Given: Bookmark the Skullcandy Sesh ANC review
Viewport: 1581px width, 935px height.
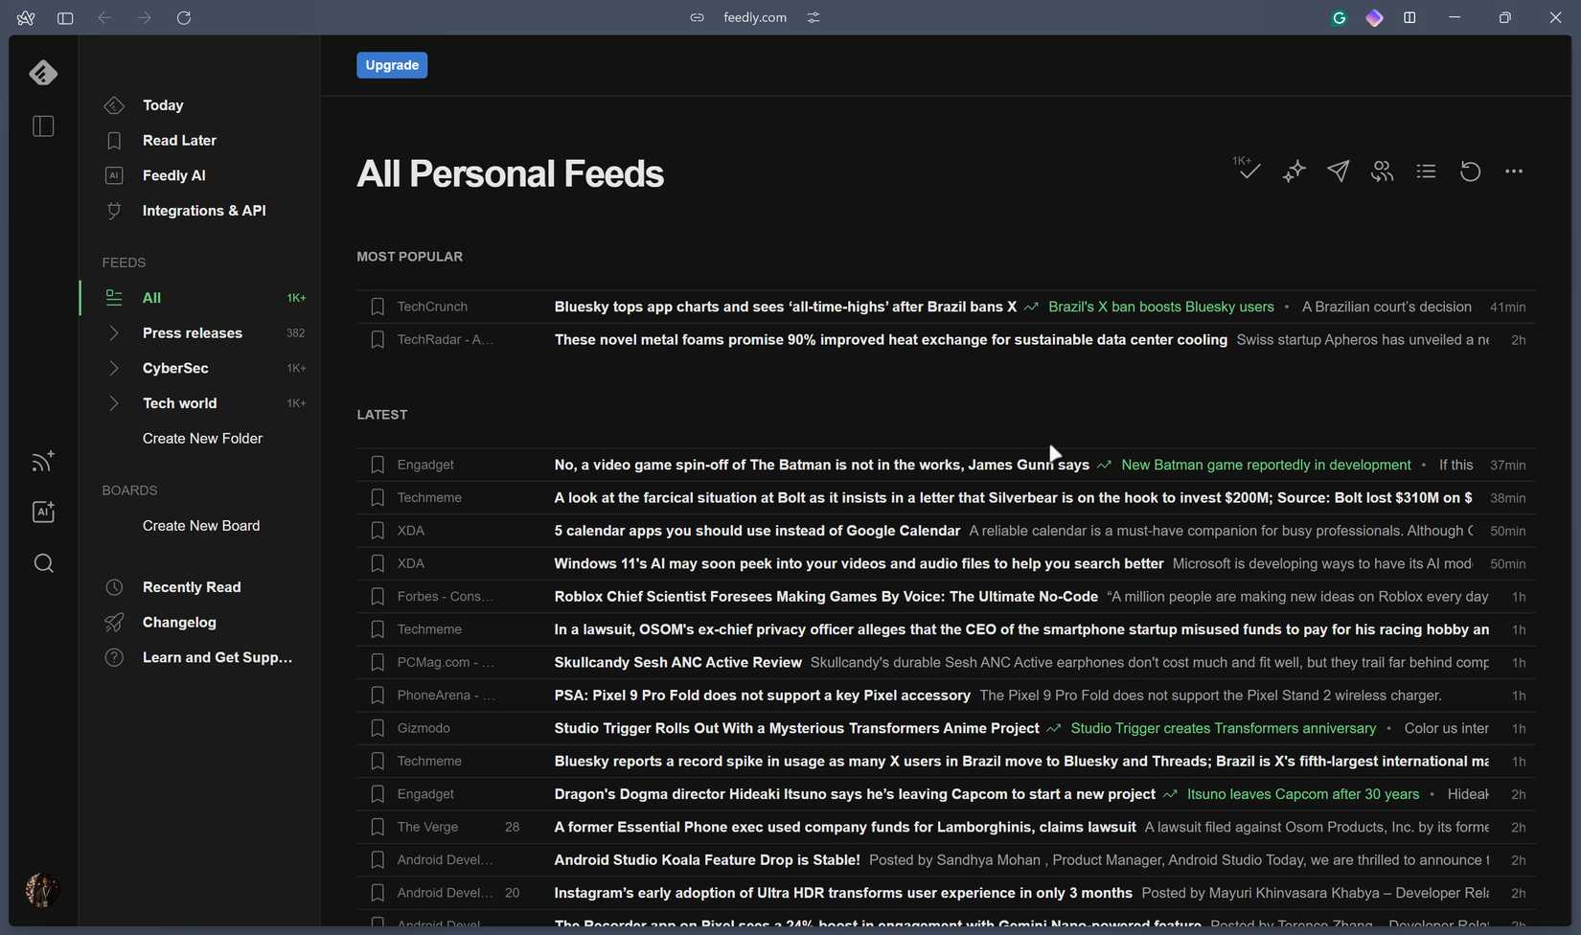Looking at the screenshot, I should pos(378,662).
